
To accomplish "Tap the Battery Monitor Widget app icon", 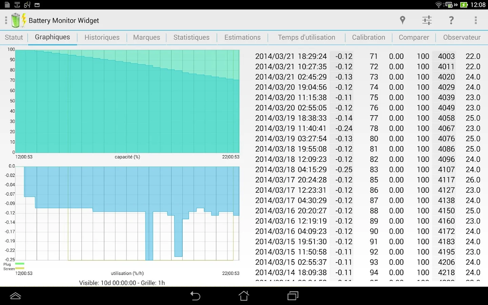I will pos(19,20).
